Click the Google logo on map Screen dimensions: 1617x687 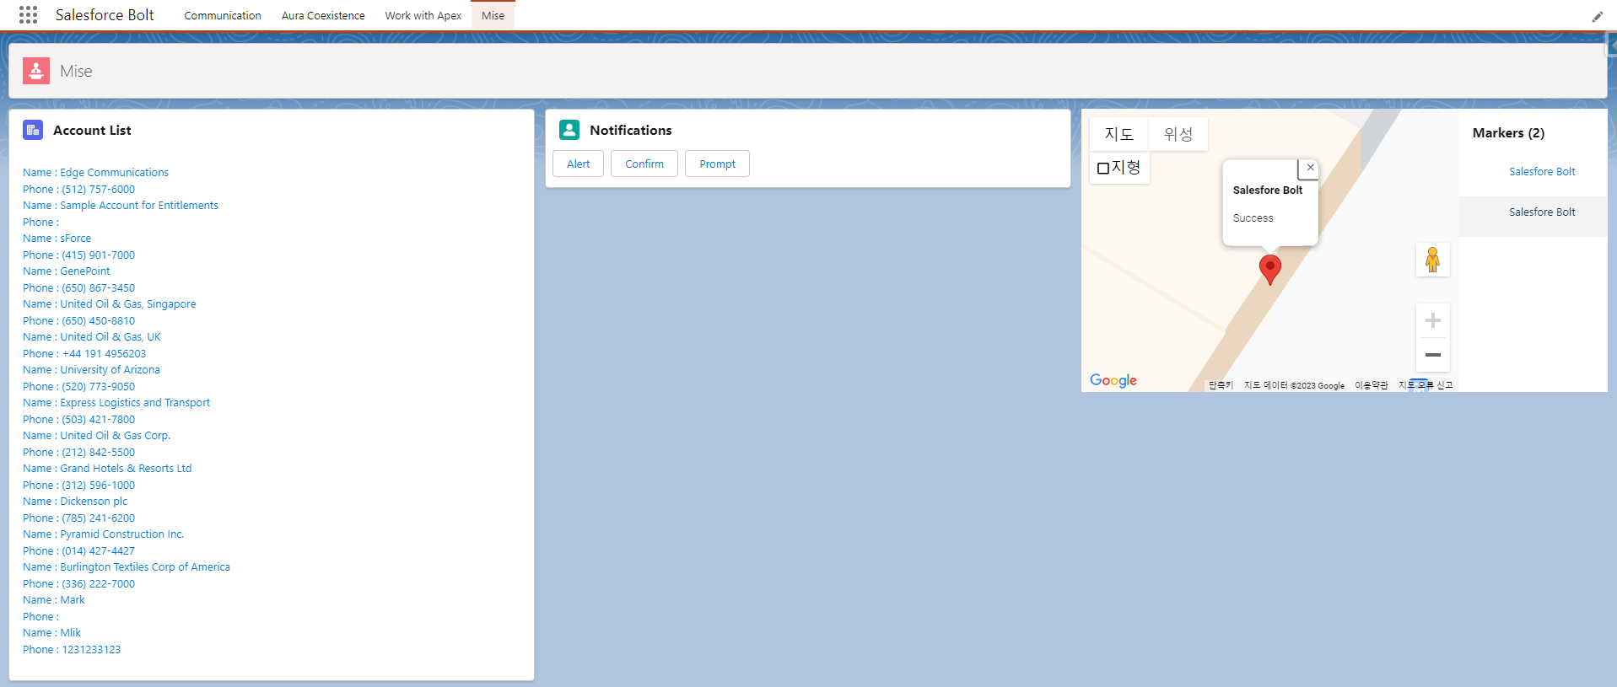pyautogui.click(x=1113, y=380)
